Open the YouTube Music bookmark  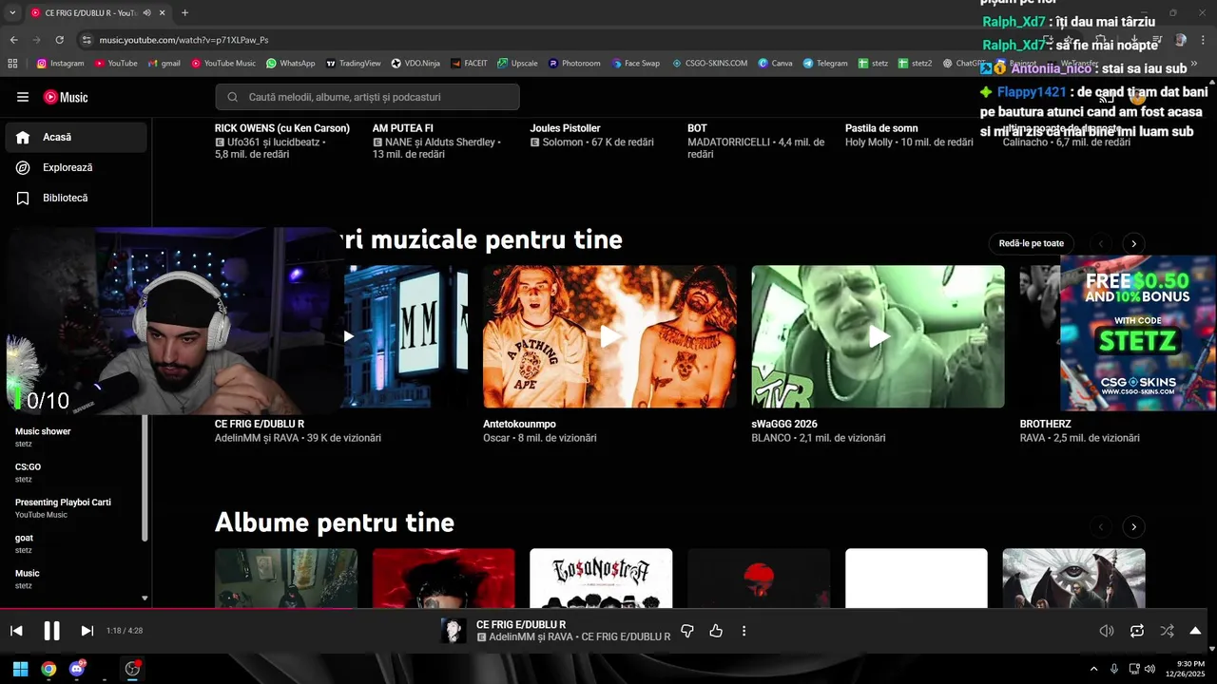[x=223, y=64]
